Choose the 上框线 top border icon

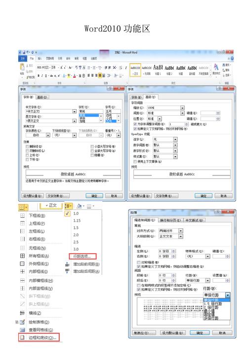tap(22, 223)
